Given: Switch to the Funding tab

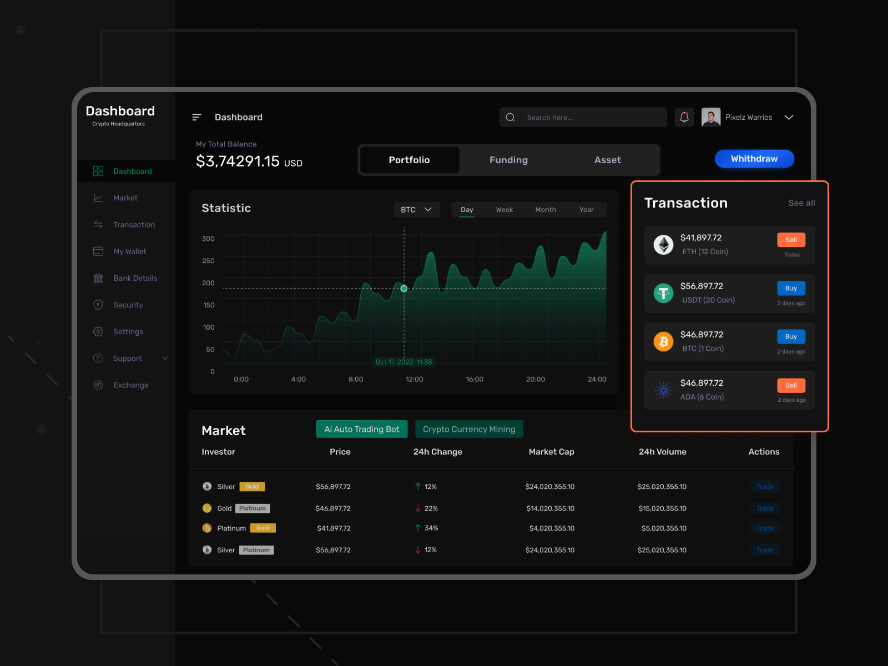Looking at the screenshot, I should point(508,160).
